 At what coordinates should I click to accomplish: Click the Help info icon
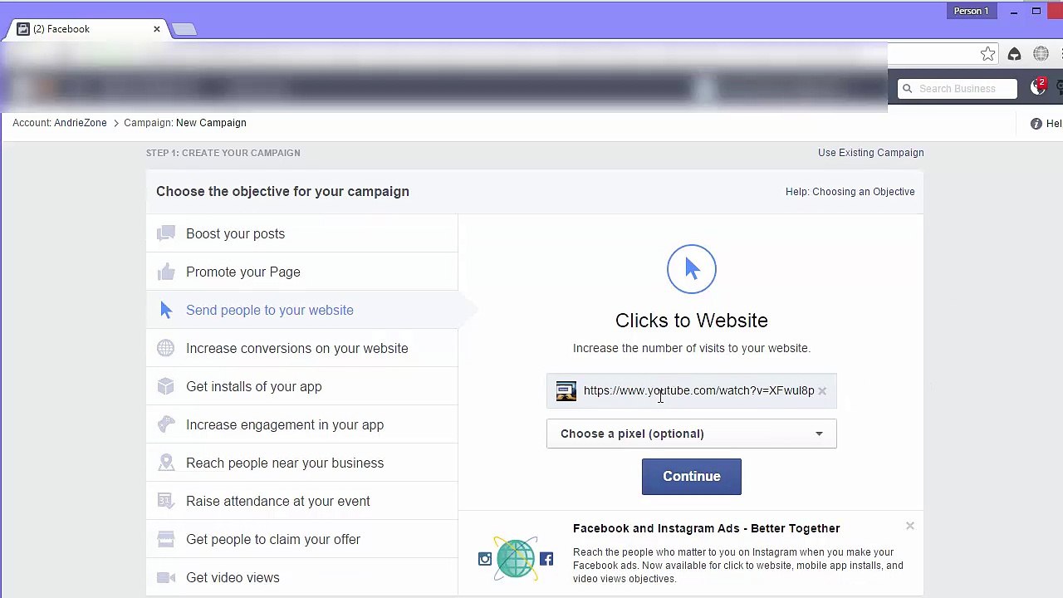[1036, 124]
